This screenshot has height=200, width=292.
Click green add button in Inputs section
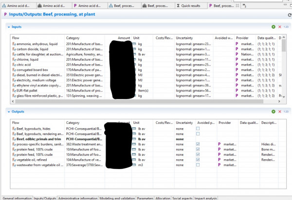pyautogui.click(x=273, y=27)
